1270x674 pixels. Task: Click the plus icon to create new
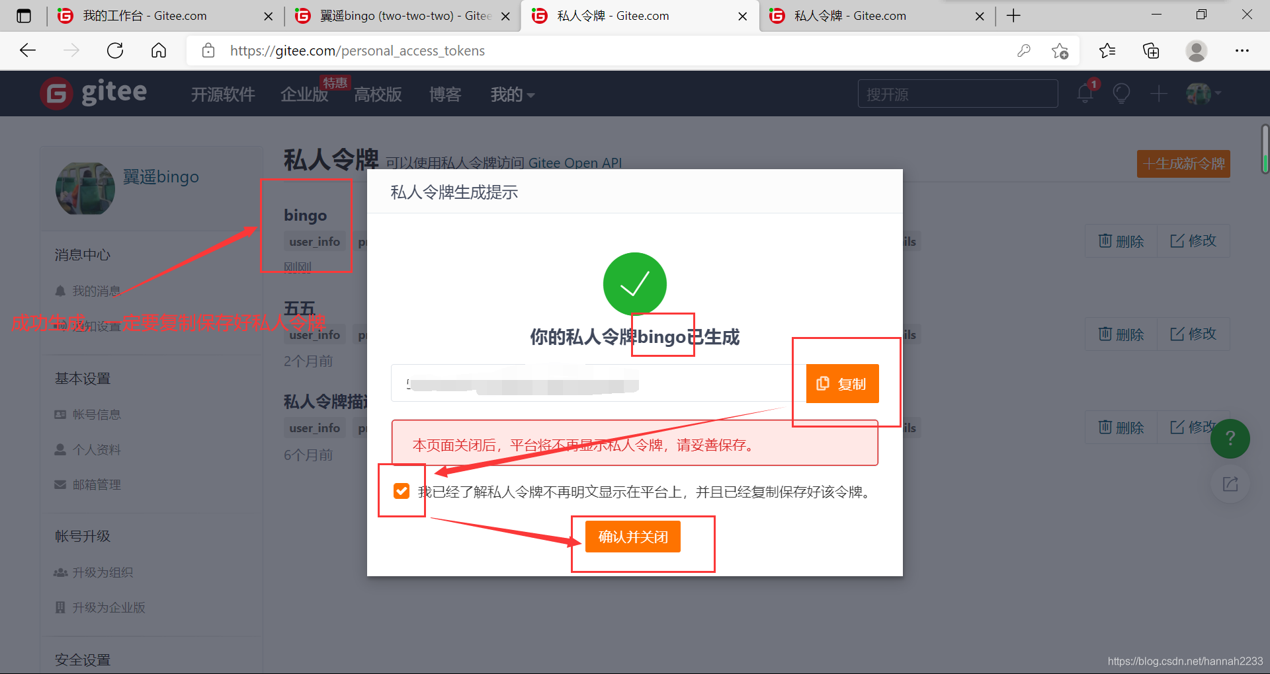tap(1159, 93)
